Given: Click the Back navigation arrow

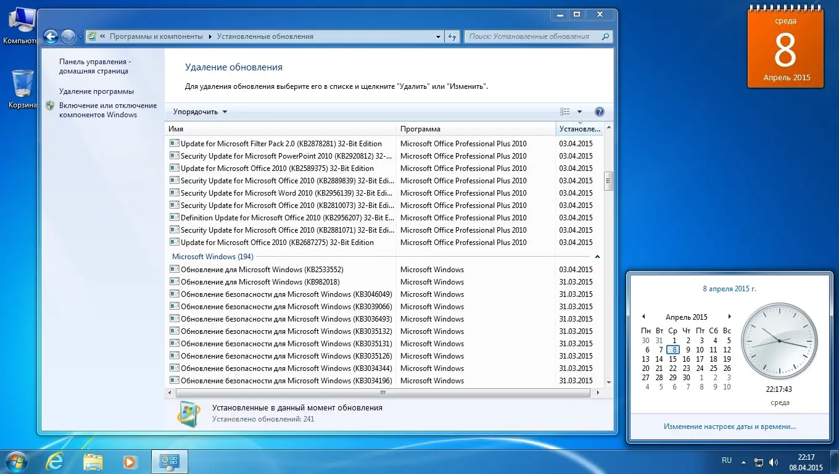Looking at the screenshot, I should [x=51, y=36].
